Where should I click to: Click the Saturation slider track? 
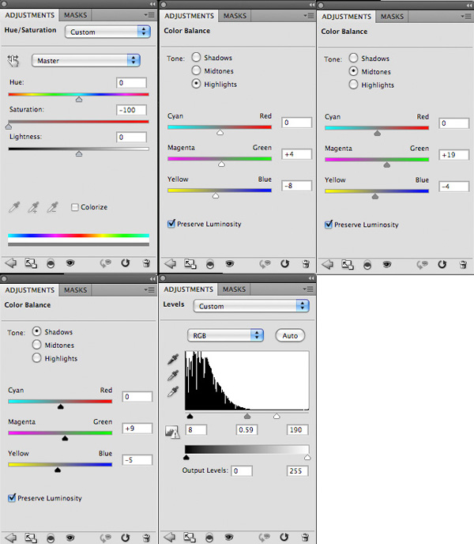pos(78,123)
